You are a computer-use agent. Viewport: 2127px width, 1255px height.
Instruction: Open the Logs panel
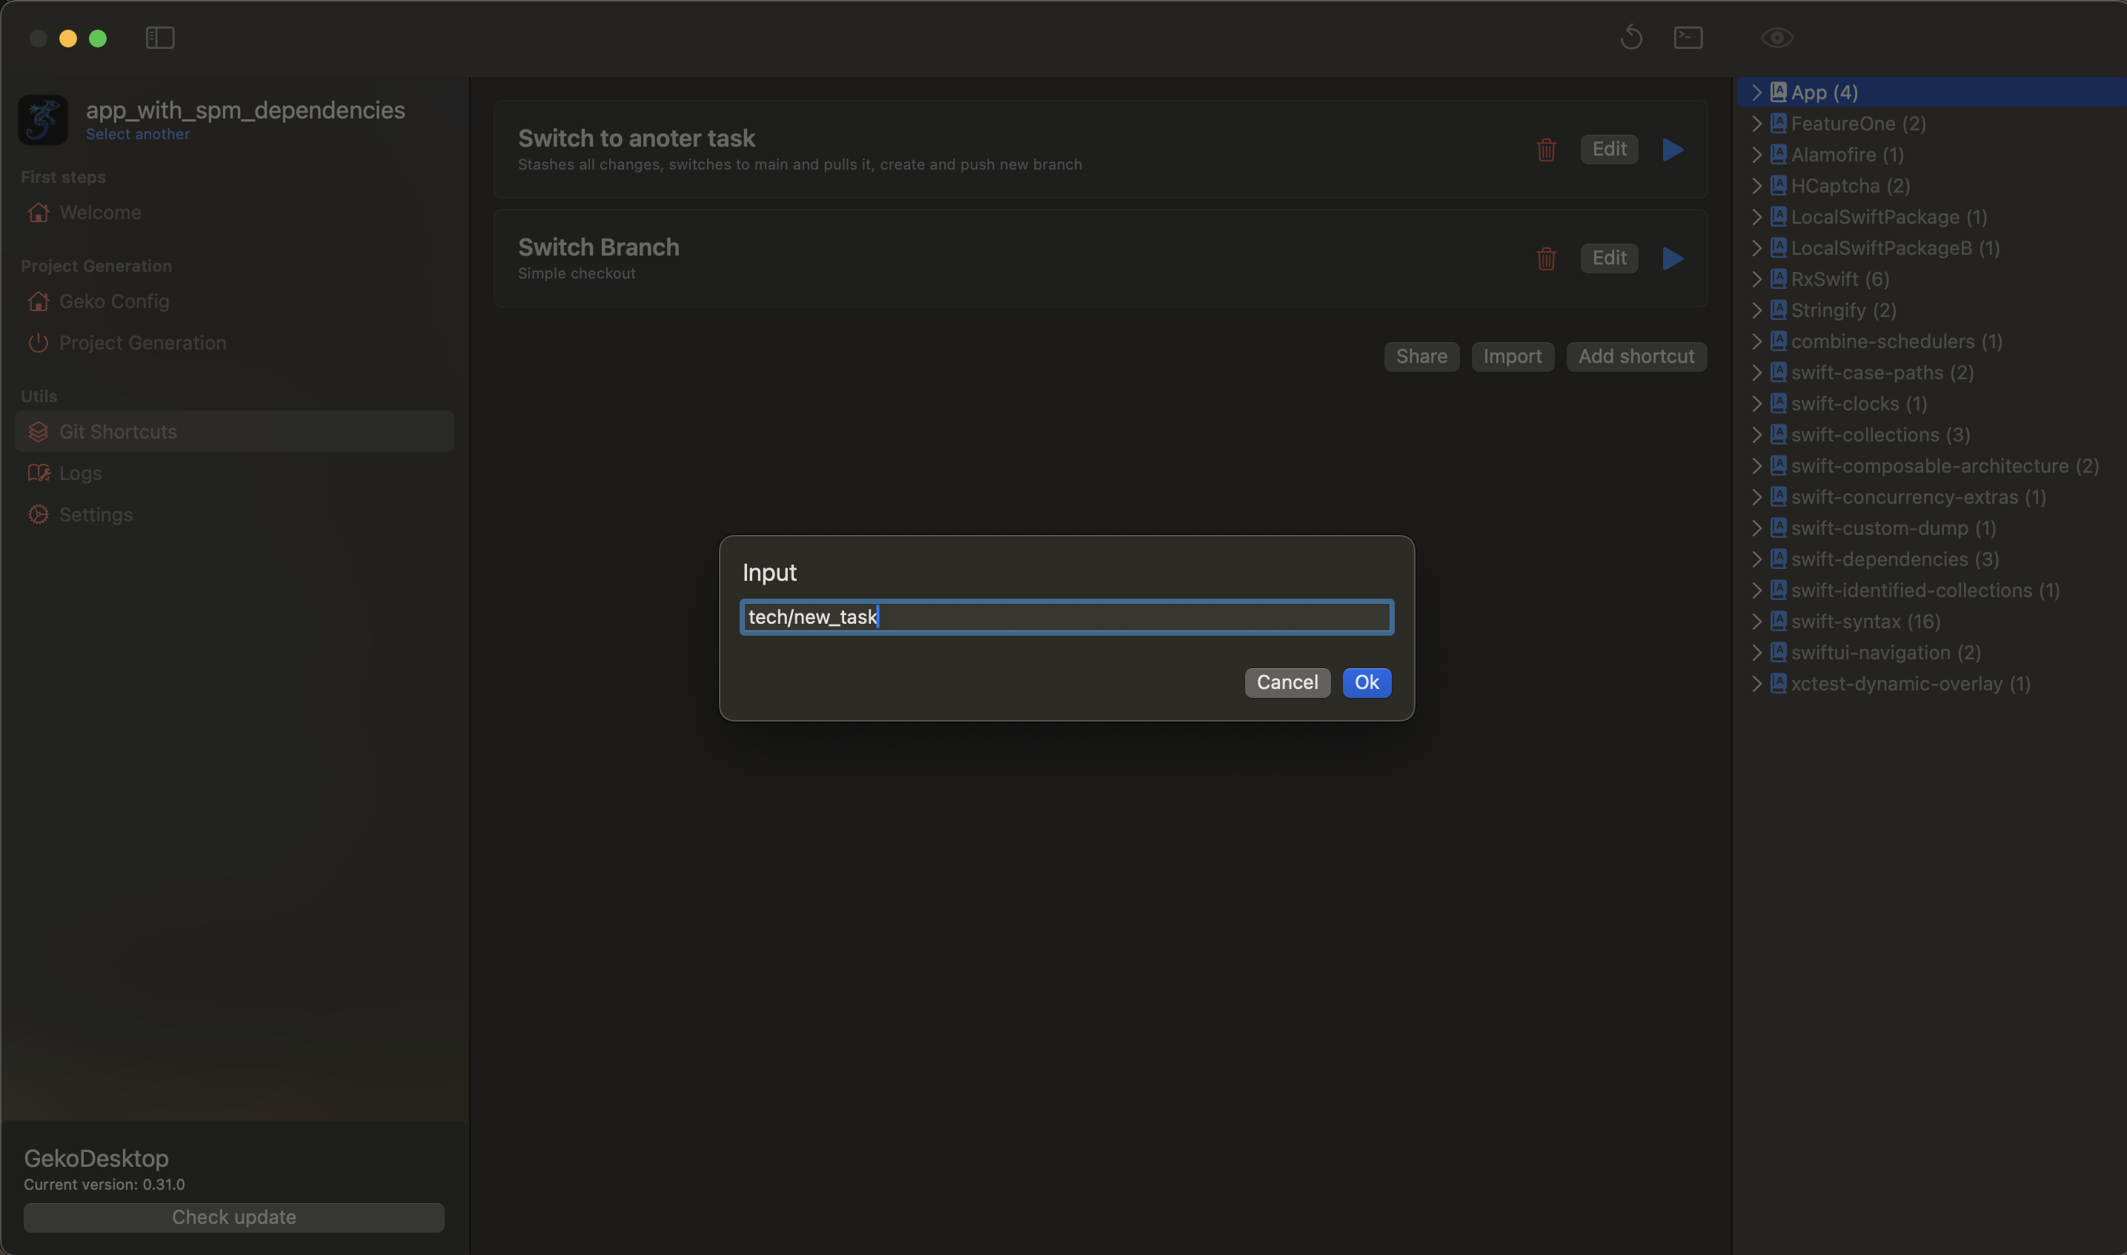79,473
